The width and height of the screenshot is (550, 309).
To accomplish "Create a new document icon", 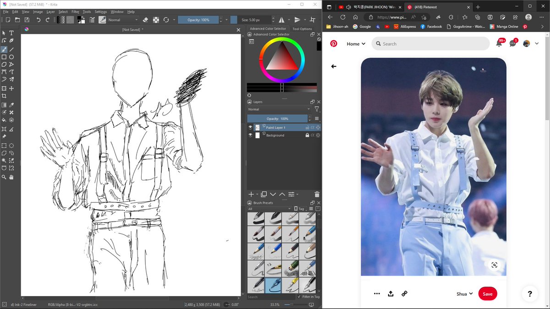I will point(8,20).
